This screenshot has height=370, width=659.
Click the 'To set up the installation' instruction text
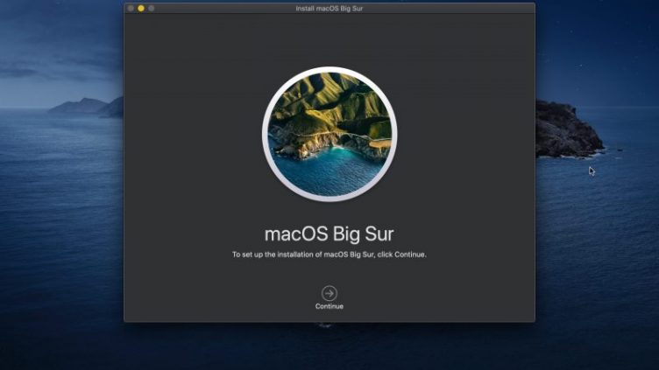[x=329, y=255]
